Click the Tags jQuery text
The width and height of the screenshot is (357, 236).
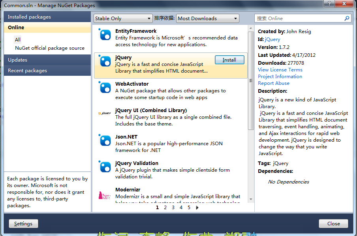[273, 163]
